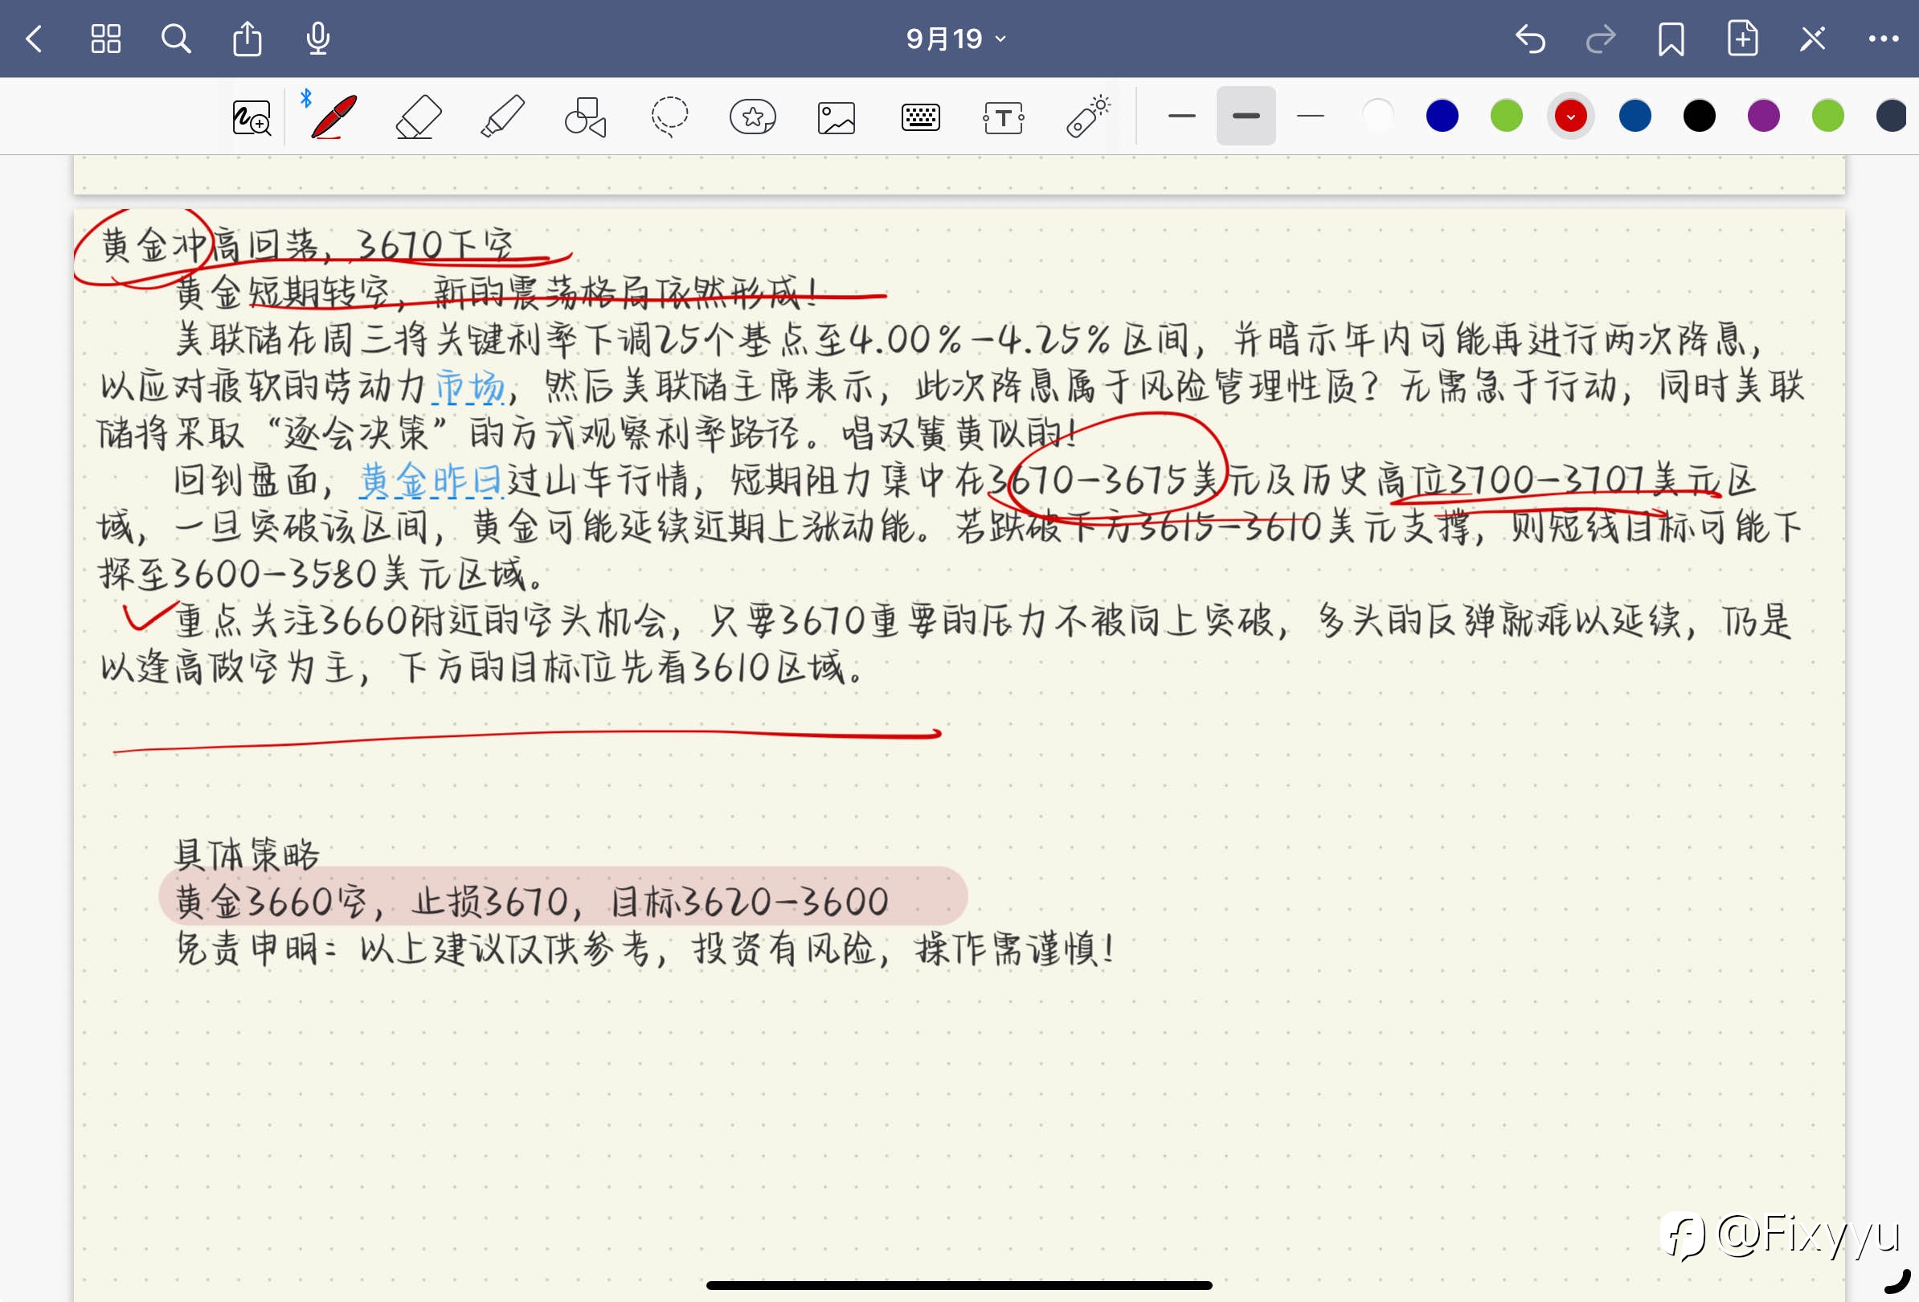This screenshot has width=1919, height=1302.
Task: Select the Text box tool
Action: [1003, 117]
